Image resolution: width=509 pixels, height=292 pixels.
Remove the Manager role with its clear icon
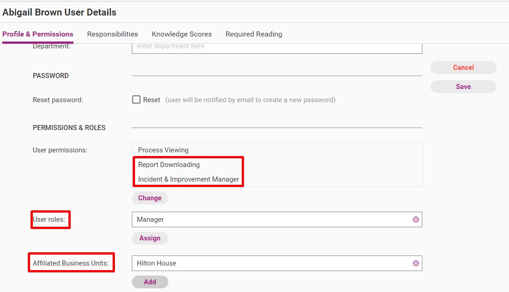(416, 219)
